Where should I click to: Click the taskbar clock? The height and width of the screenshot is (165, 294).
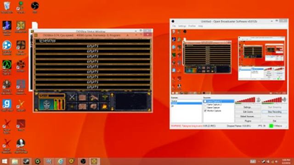coord(286,161)
